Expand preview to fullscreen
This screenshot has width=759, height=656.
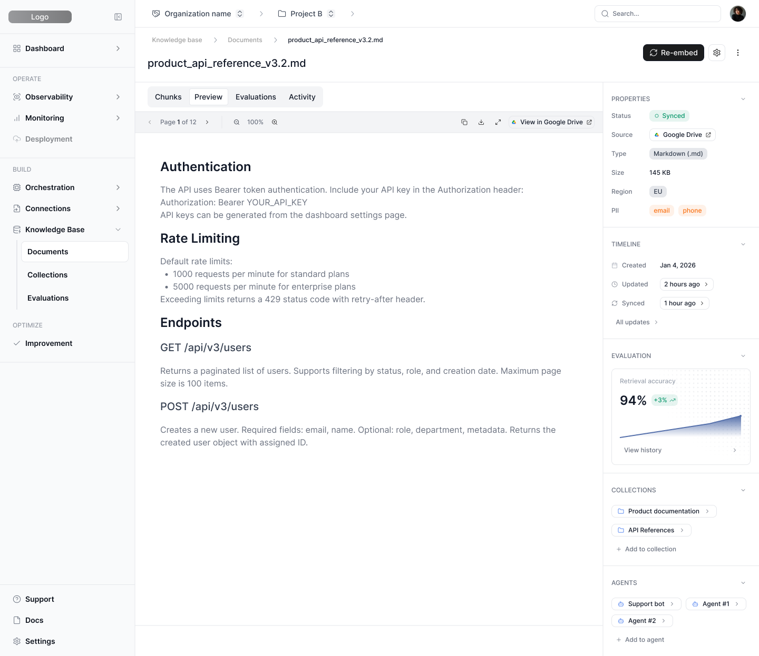click(x=498, y=122)
